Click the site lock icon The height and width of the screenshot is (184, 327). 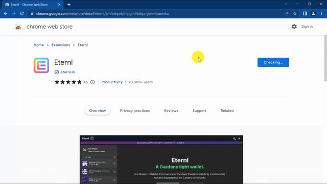32,14
